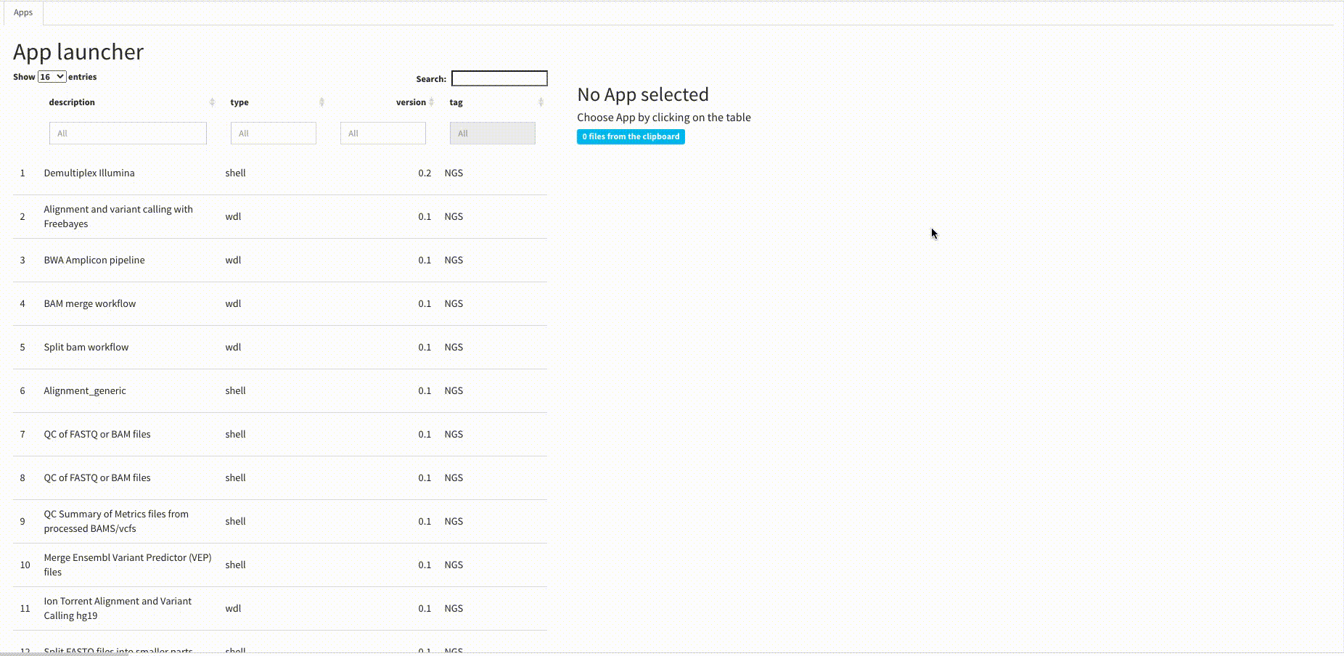Click the description column filter field

point(128,134)
